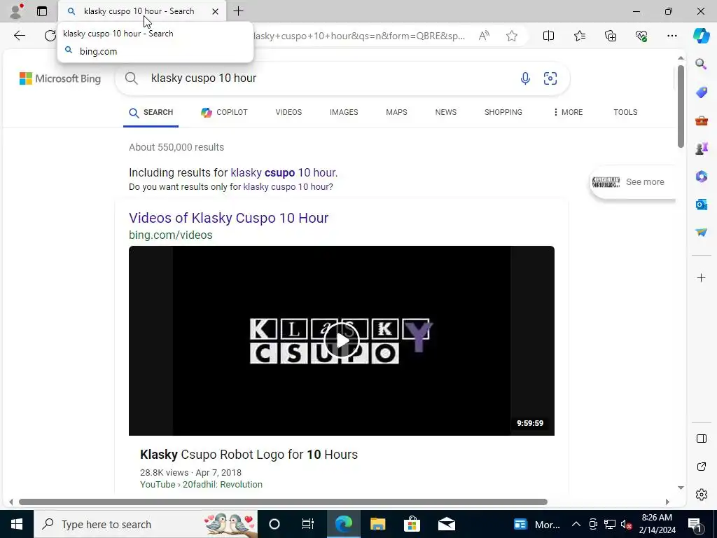This screenshot has width=717, height=538.
Task: Click bing.com in tab tooltip
Action: pos(98,51)
